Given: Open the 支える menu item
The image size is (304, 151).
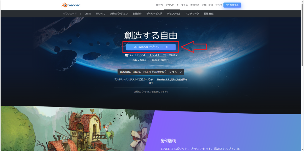Looking at the screenshot, I should 184,5.
